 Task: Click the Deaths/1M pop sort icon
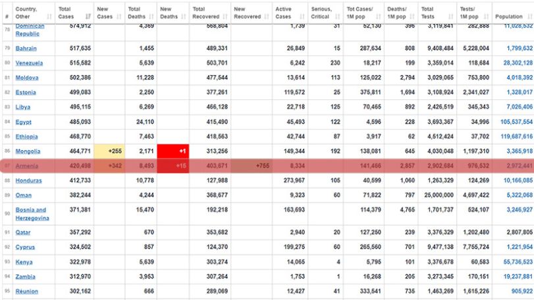tap(412, 16)
